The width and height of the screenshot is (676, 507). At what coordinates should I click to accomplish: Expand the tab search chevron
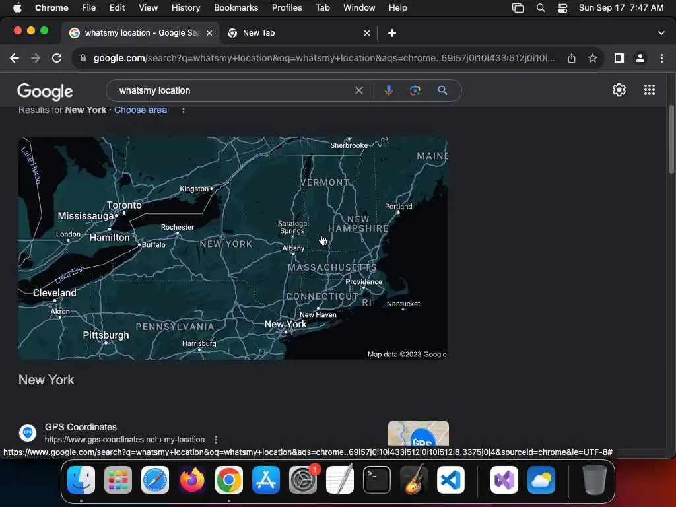661,33
